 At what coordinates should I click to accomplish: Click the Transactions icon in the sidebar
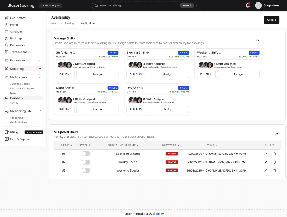(7, 52)
